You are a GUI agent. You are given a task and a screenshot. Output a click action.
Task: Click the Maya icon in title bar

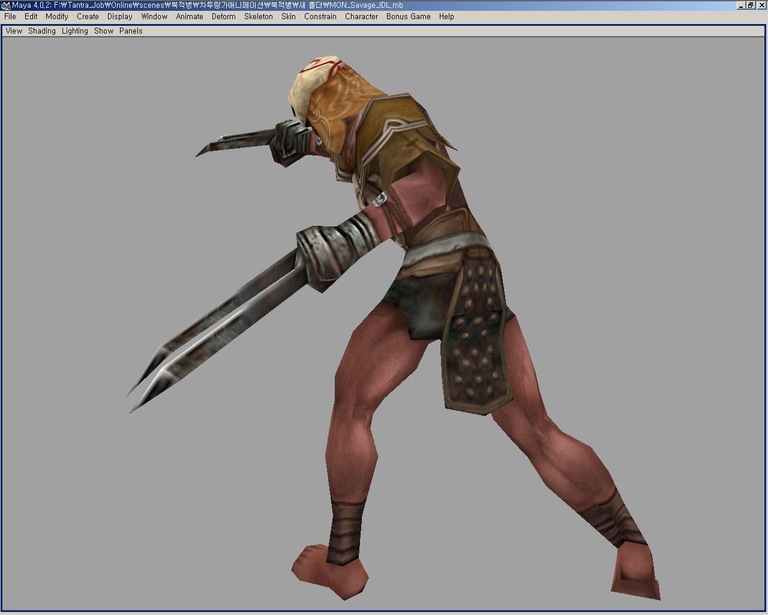click(x=6, y=5)
